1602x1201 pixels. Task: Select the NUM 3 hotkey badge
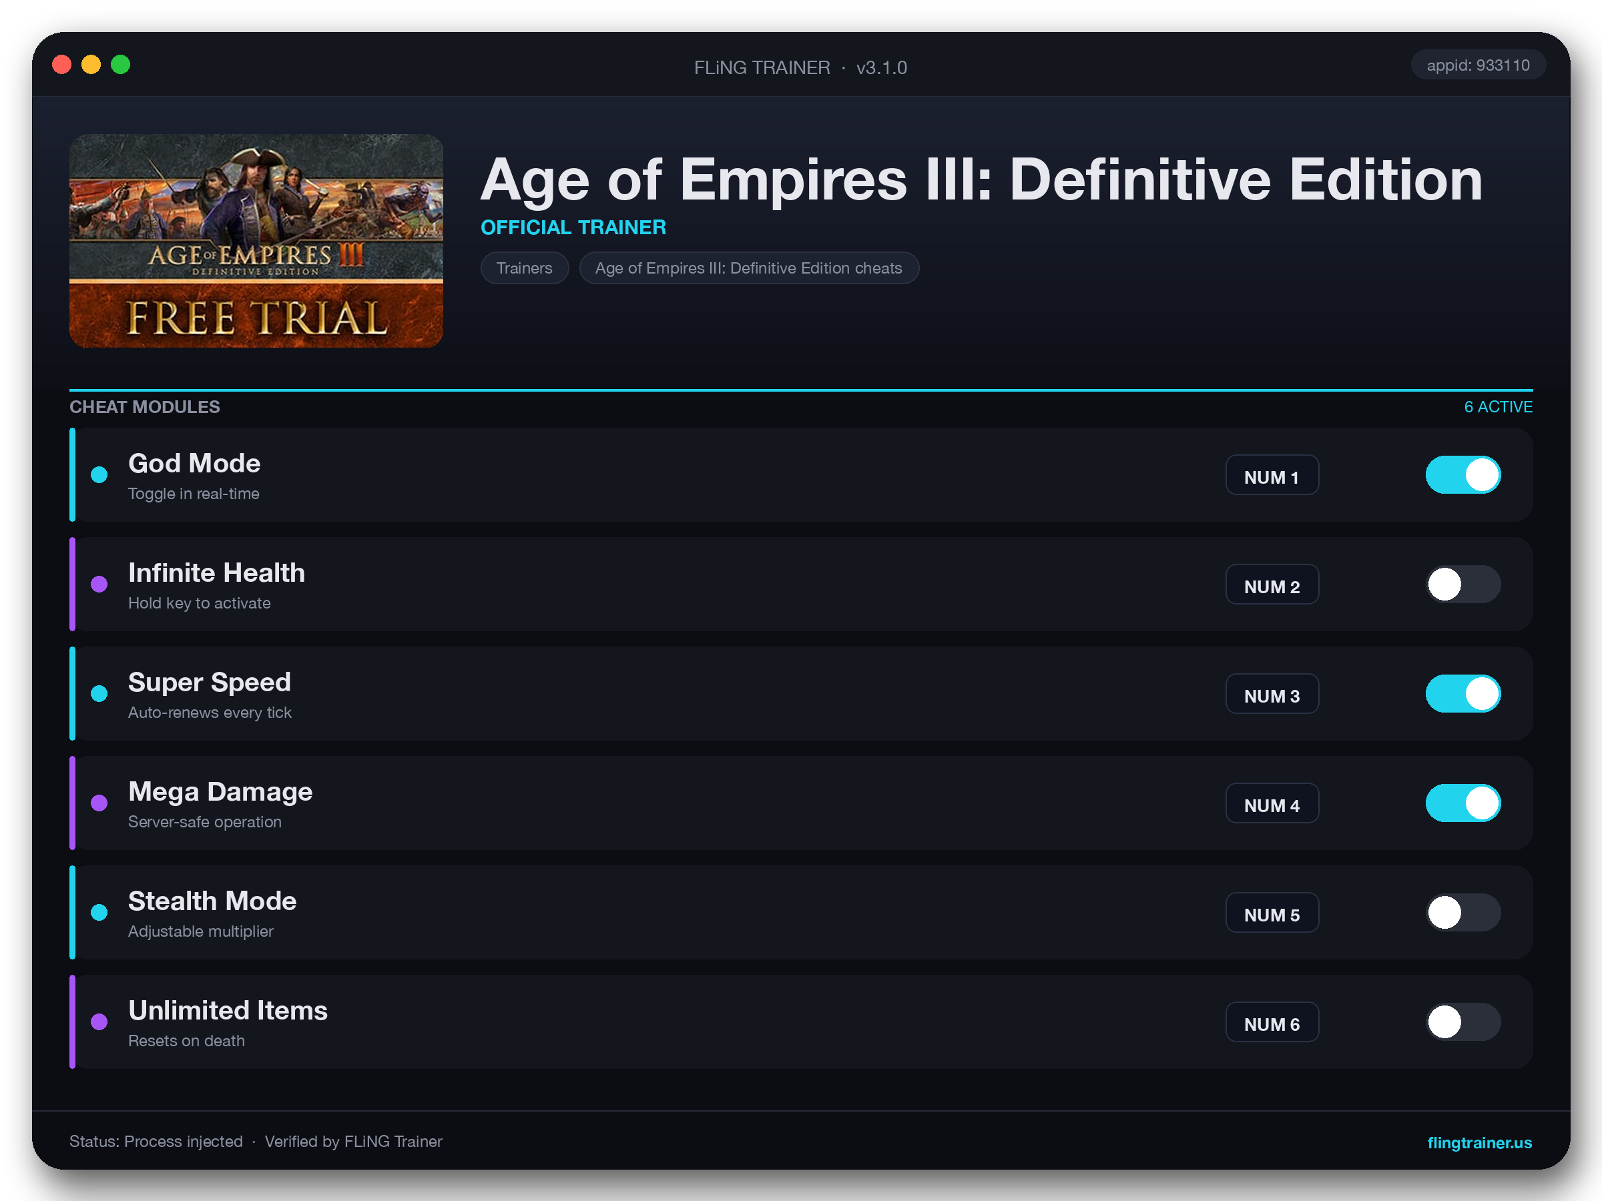1272,693
